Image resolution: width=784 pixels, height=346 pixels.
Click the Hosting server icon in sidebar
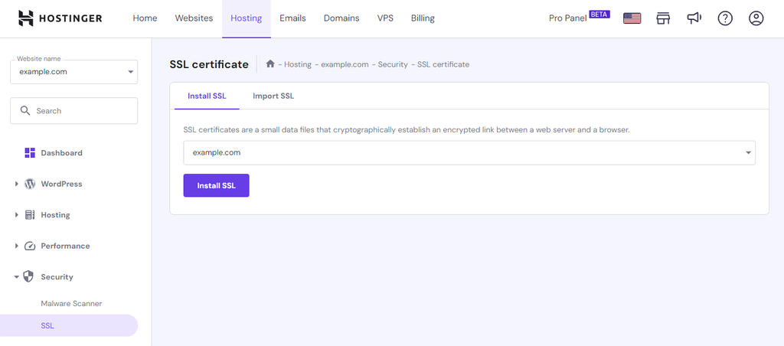pos(30,215)
